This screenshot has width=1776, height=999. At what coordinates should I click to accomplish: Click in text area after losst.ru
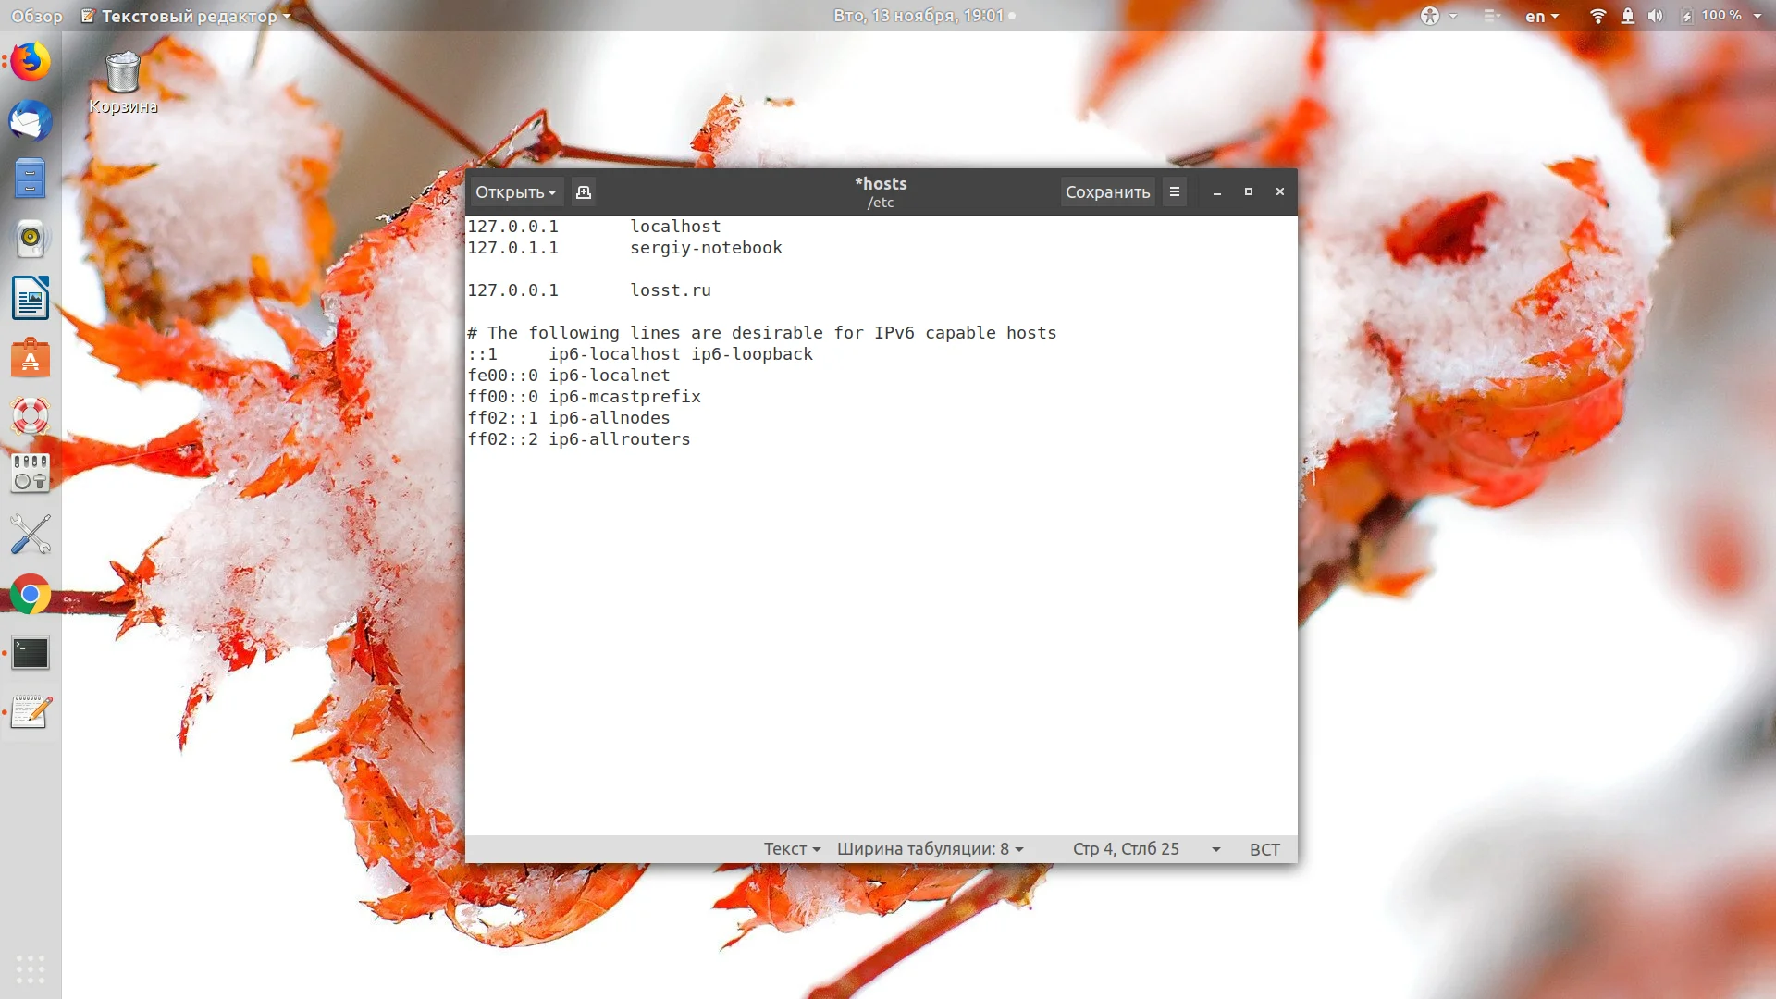click(x=713, y=290)
